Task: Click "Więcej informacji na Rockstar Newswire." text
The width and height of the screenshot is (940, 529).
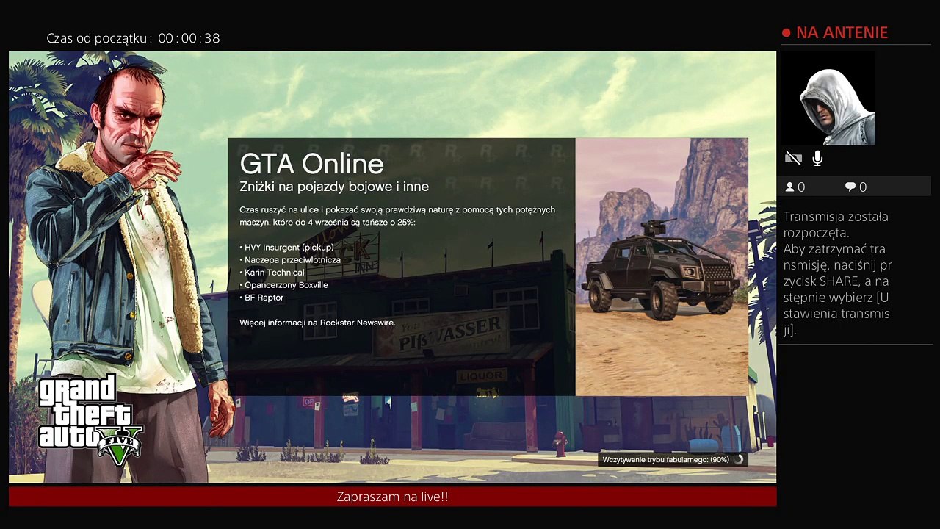Action: pyautogui.click(x=317, y=323)
